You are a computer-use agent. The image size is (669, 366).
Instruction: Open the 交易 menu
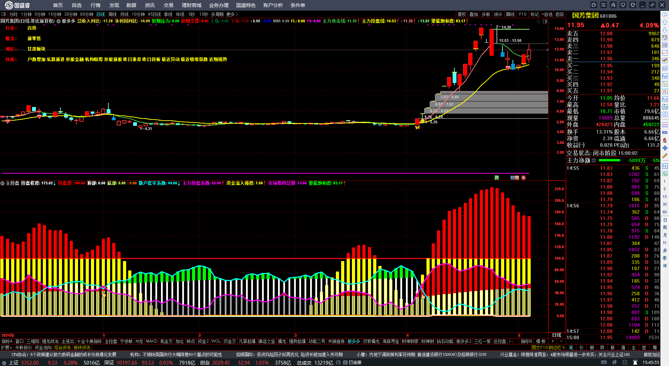[x=169, y=5]
